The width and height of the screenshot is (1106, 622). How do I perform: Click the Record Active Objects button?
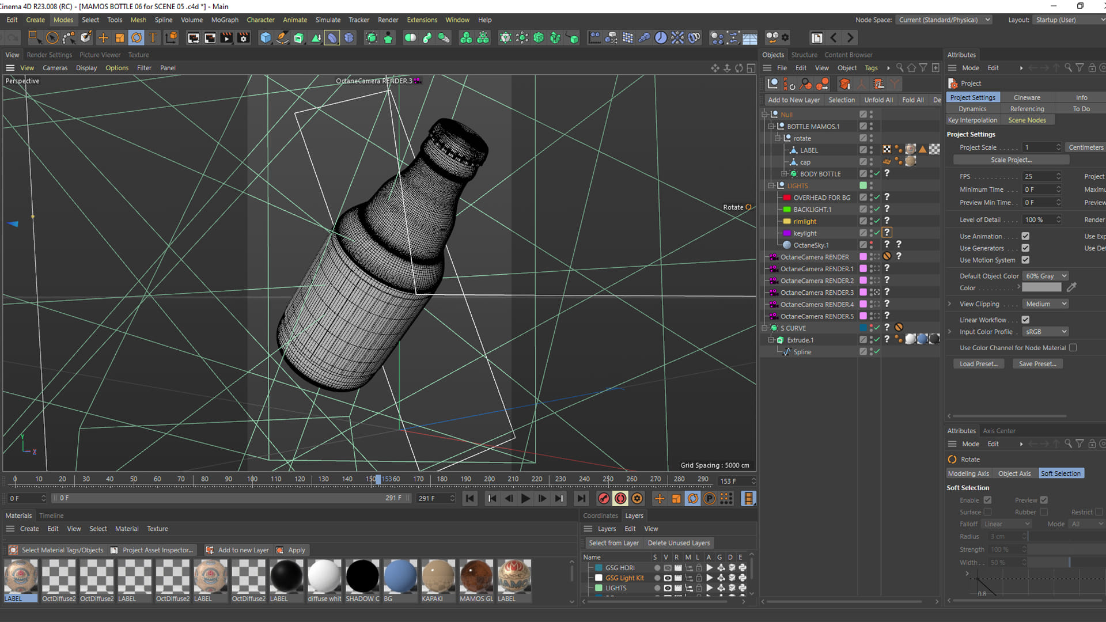point(604,499)
